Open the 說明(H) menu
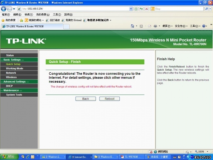Image resolution: width=213 pixels, height=160 pixels. pos(68,15)
